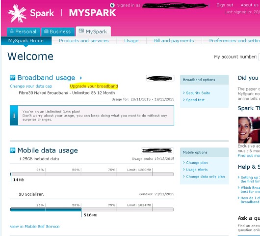Viewport: 260px width, 236px height.
Task: Click the briefcase icon on Business tab
Action: click(46, 31)
